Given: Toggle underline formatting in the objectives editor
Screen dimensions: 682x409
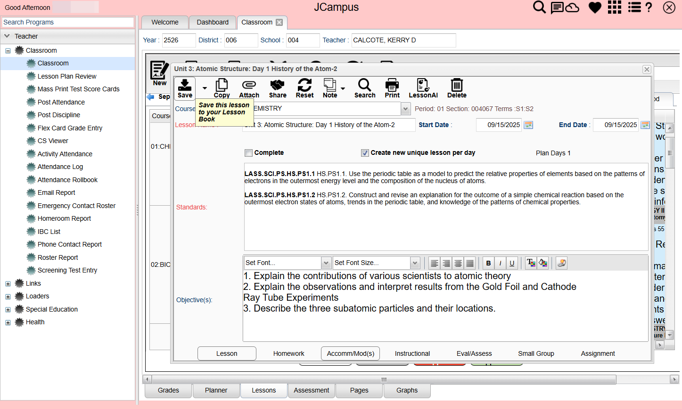Looking at the screenshot, I should pyautogui.click(x=512, y=263).
